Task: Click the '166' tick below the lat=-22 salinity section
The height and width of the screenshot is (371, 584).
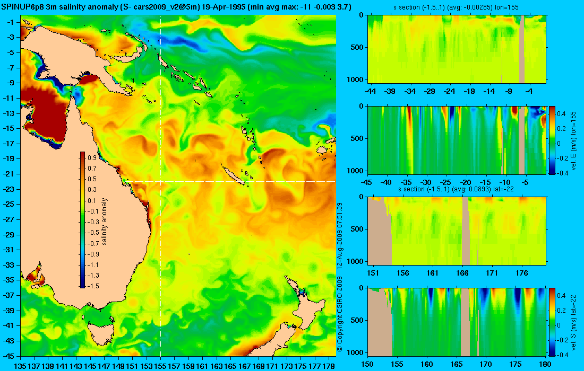Action: point(462,273)
